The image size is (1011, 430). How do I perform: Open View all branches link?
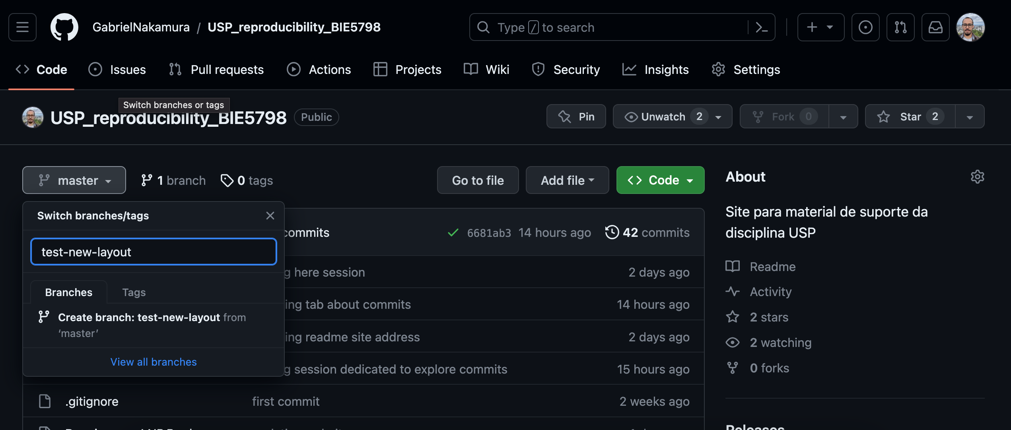[154, 362]
